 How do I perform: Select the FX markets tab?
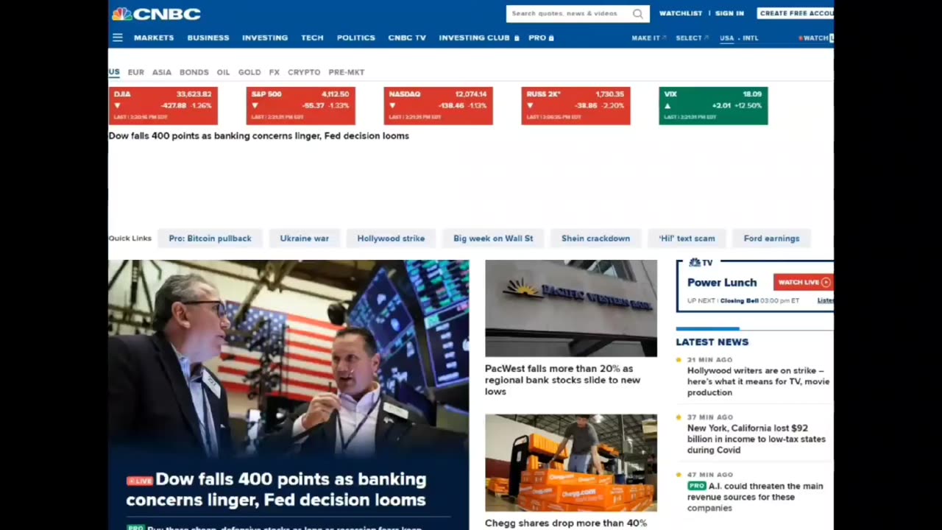tap(275, 72)
